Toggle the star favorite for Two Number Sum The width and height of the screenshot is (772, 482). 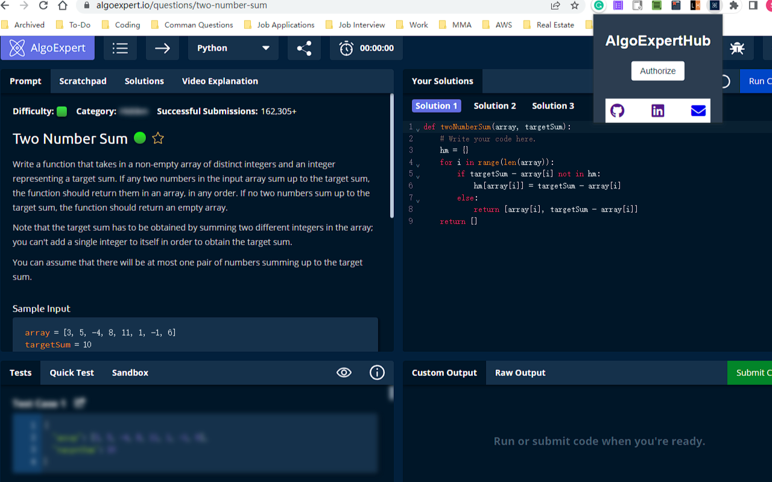pyautogui.click(x=158, y=139)
